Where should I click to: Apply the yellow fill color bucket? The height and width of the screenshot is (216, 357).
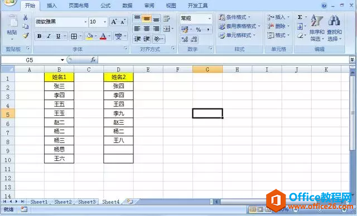click(x=89, y=36)
